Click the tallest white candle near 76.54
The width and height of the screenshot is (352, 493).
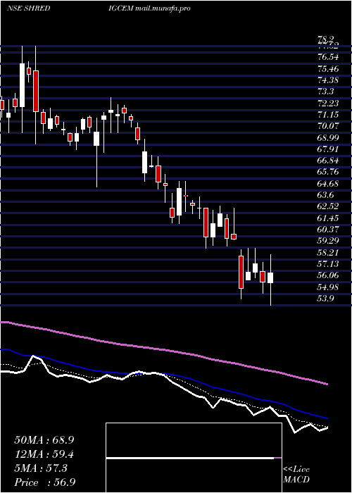[x=22, y=85]
